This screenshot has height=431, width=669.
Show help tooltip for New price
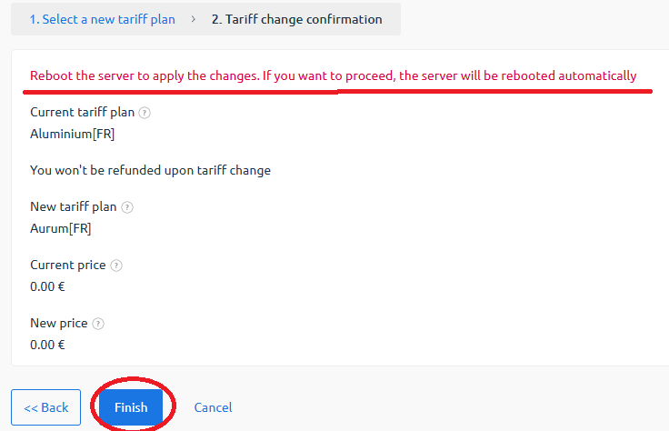(98, 324)
